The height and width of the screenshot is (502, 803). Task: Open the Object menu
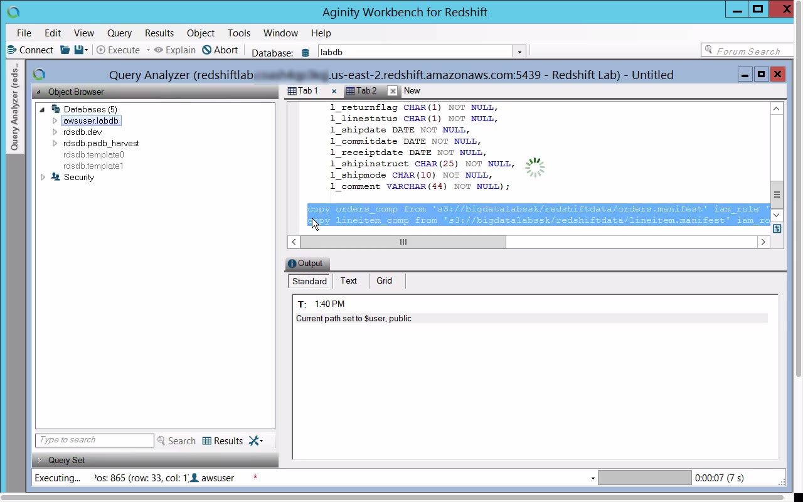tap(201, 33)
